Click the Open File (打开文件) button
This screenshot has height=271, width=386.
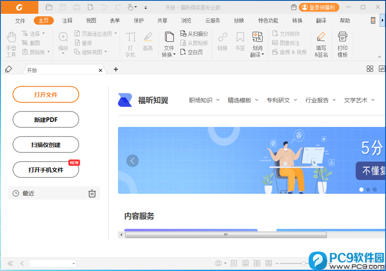[x=46, y=94]
